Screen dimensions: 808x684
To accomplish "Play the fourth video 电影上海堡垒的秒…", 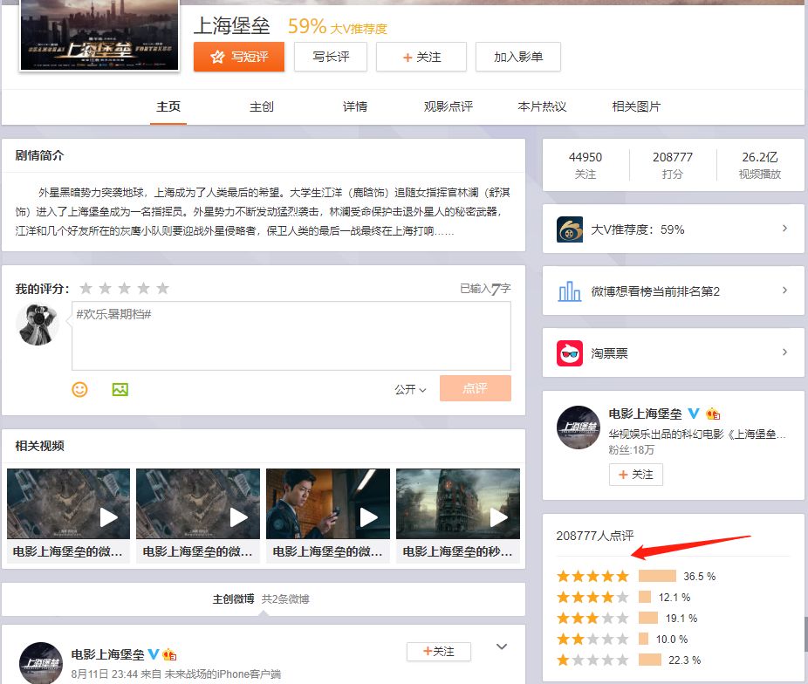I will point(458,503).
